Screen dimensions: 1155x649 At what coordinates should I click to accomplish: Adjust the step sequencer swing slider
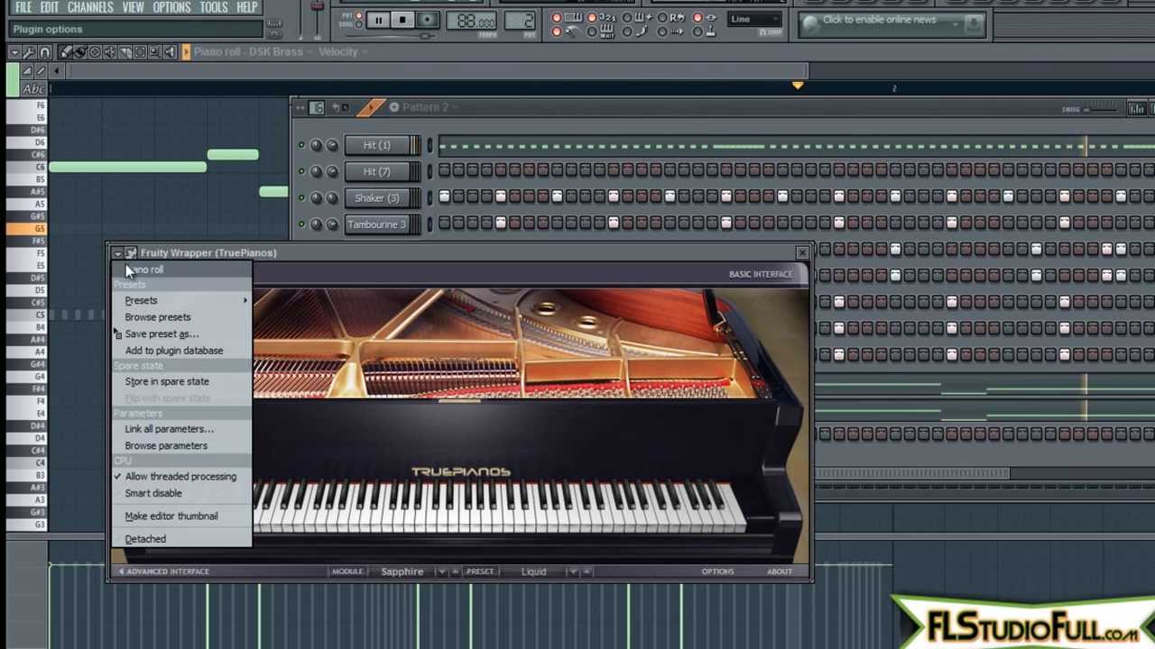coord(1101,109)
